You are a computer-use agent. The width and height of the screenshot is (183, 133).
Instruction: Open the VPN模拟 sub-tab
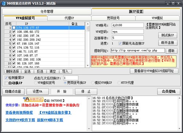(x=157, y=18)
